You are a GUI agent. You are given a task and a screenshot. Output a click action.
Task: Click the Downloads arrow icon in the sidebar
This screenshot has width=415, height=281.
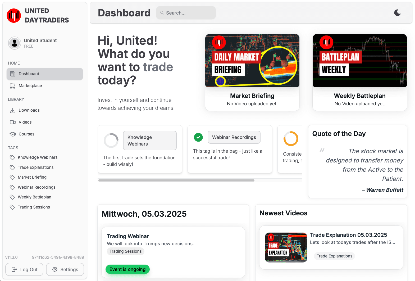point(12,110)
